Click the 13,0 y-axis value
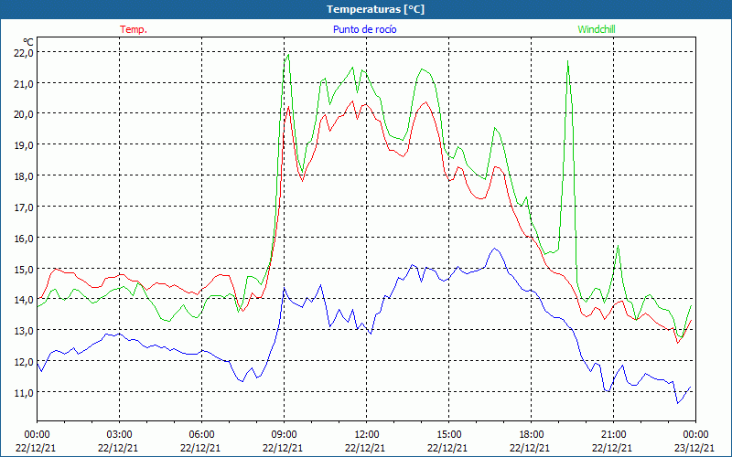The height and width of the screenshot is (457, 732). click(x=24, y=331)
